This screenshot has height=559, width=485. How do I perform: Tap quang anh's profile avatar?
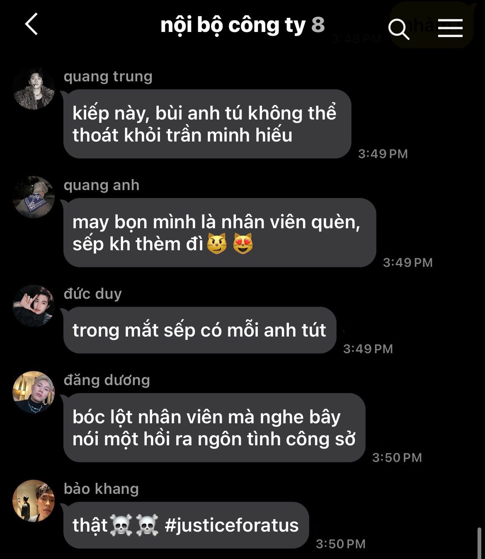tap(34, 197)
